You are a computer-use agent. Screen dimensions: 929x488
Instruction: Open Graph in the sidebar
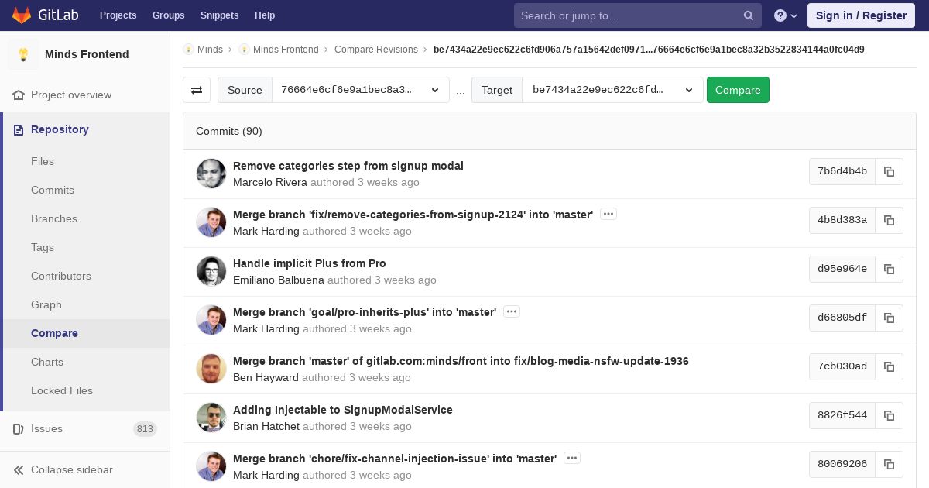pos(46,304)
